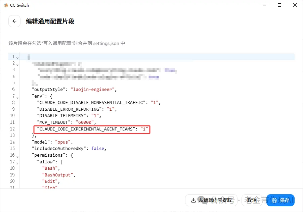This screenshot has width=303, height=212.
Task: Click the floppy disk icon on the save button
Action: (274, 200)
